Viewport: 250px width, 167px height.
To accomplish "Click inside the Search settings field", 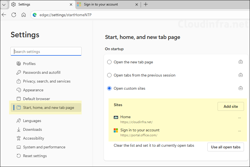I will 46,51.
